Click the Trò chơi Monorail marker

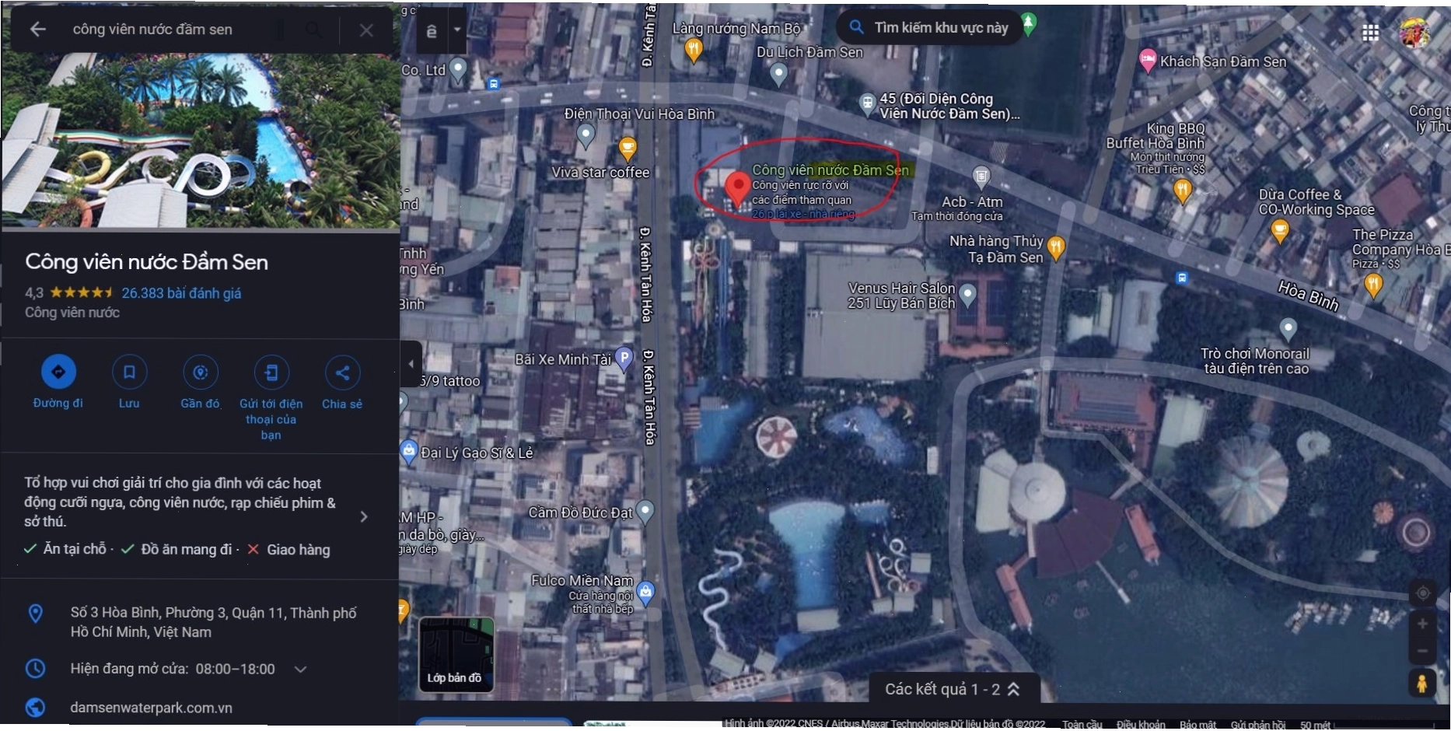tap(1288, 329)
